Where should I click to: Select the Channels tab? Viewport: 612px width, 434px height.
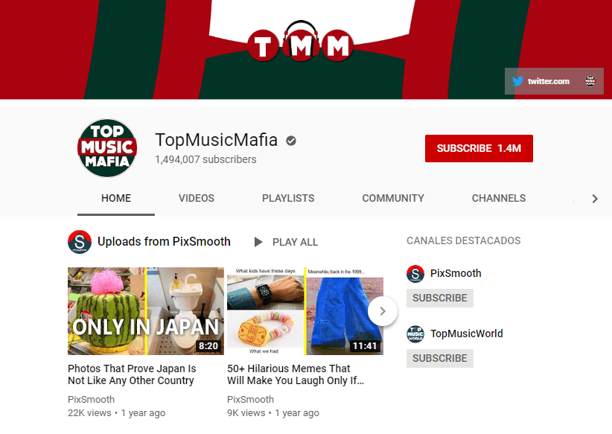(499, 198)
